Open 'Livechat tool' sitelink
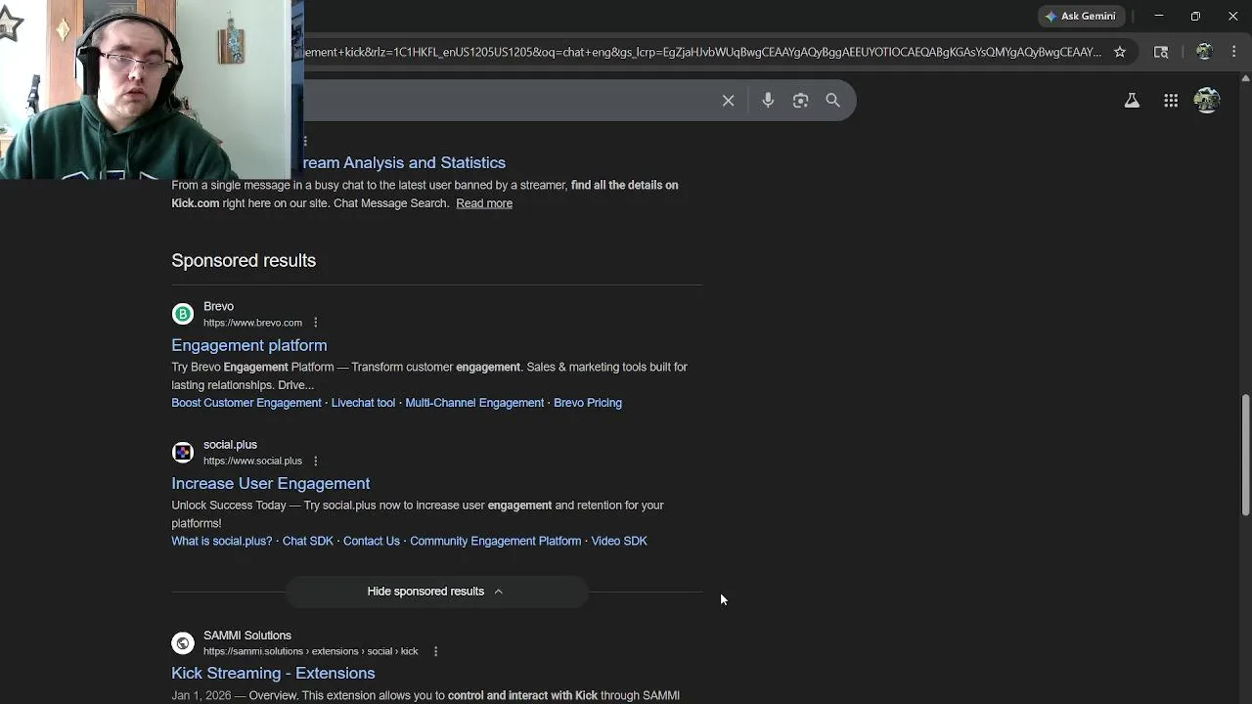 point(363,403)
